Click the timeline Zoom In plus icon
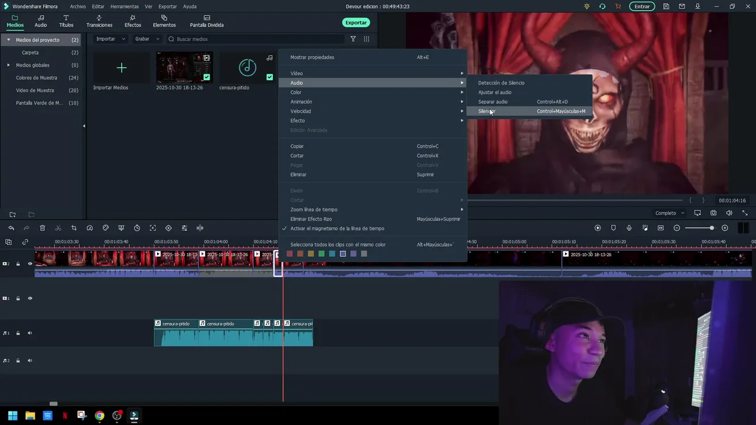 725,228
